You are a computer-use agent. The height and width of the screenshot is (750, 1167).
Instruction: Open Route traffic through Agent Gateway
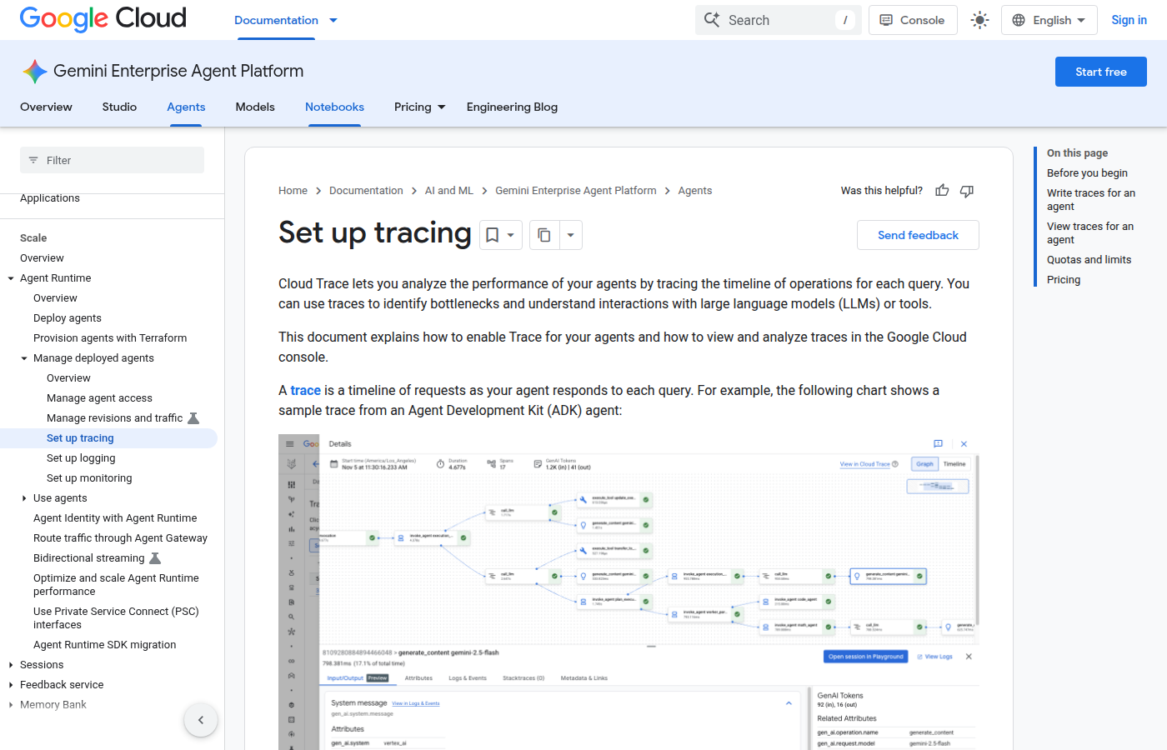[120, 538]
